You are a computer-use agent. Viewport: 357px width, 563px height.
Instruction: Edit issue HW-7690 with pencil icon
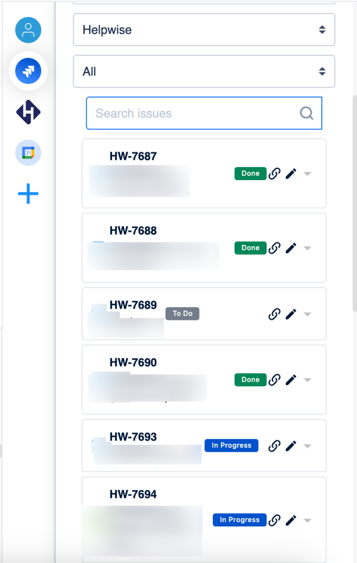291,380
